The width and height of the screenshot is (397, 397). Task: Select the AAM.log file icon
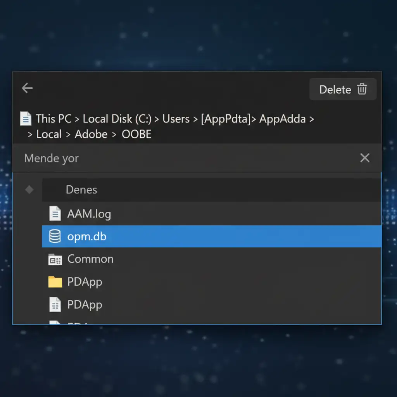(x=55, y=214)
